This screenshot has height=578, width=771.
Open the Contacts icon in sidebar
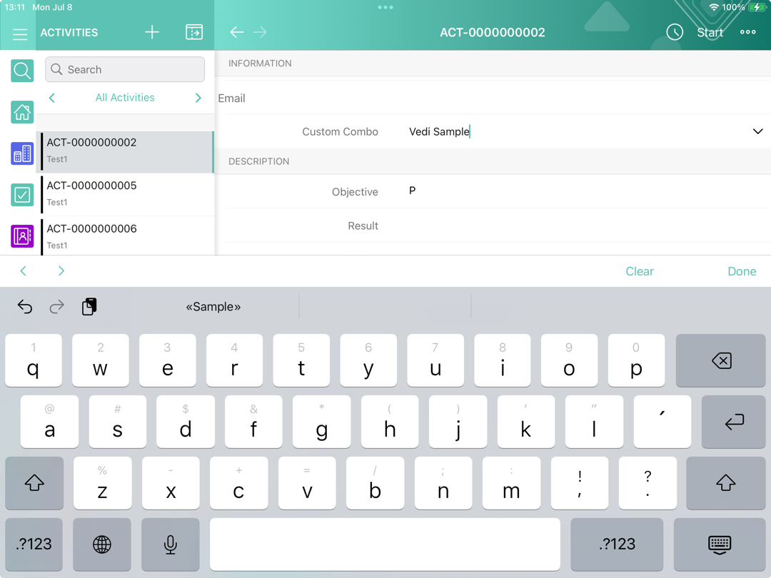click(22, 236)
